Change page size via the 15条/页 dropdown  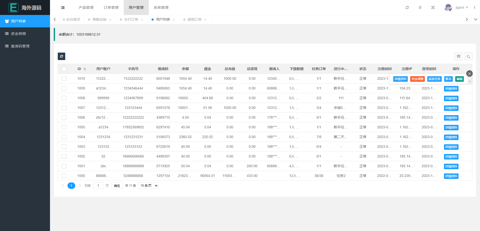(x=148, y=185)
